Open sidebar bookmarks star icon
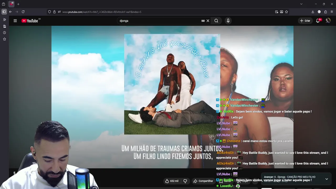The image size is (336, 189). click(4, 39)
